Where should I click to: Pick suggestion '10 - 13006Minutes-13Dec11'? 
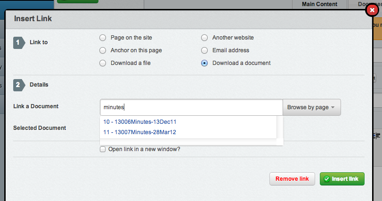(139, 121)
